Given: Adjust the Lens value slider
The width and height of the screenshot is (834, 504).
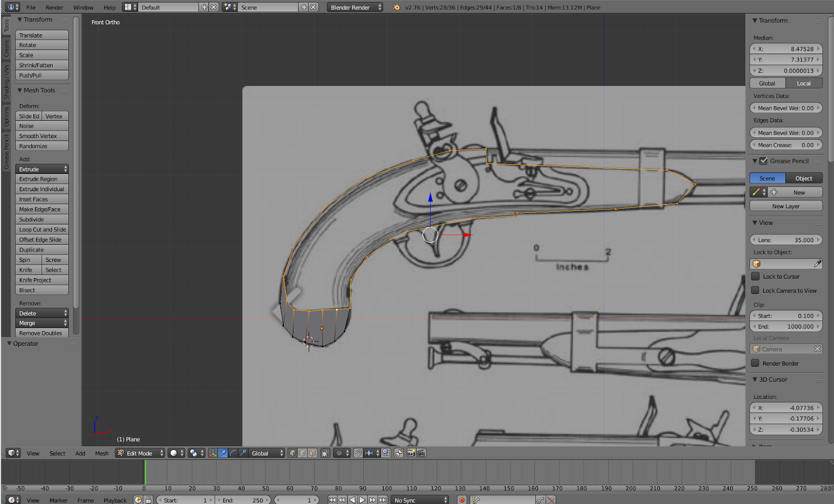Looking at the screenshot, I should (786, 240).
